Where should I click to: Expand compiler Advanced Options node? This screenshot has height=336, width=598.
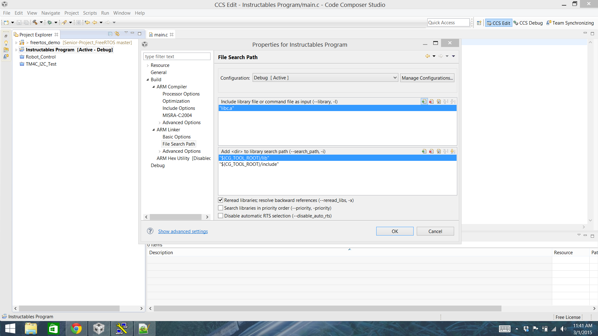[159, 123]
